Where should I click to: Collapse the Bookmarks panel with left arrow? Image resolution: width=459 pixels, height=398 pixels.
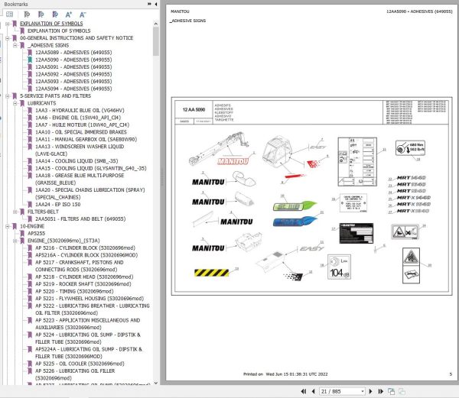tap(156, 4)
